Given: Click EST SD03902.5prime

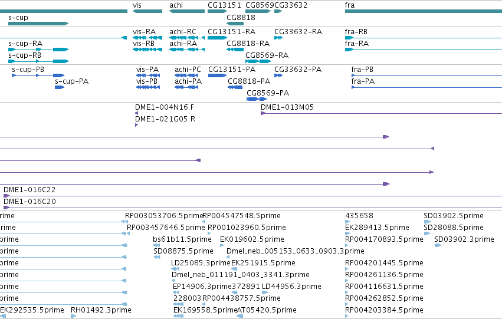Looking at the screenshot, I should [454, 216].
